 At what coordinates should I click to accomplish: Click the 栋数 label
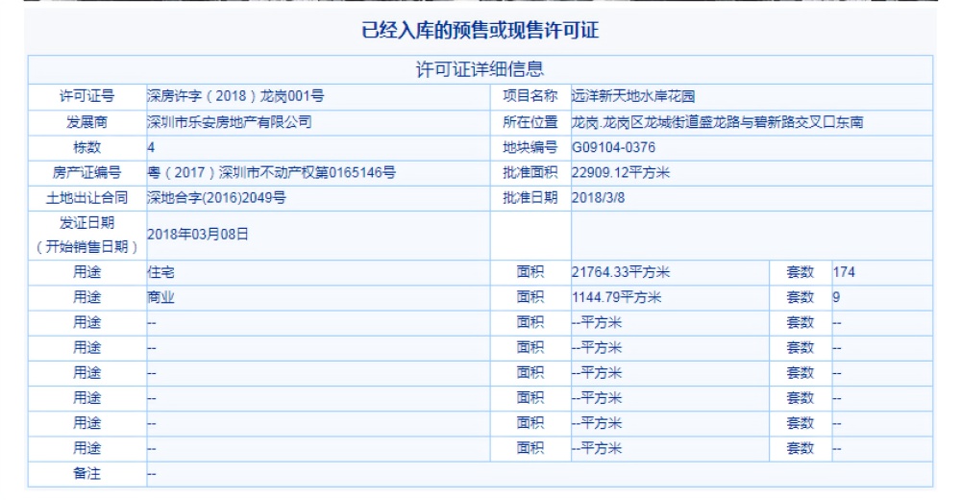point(86,147)
